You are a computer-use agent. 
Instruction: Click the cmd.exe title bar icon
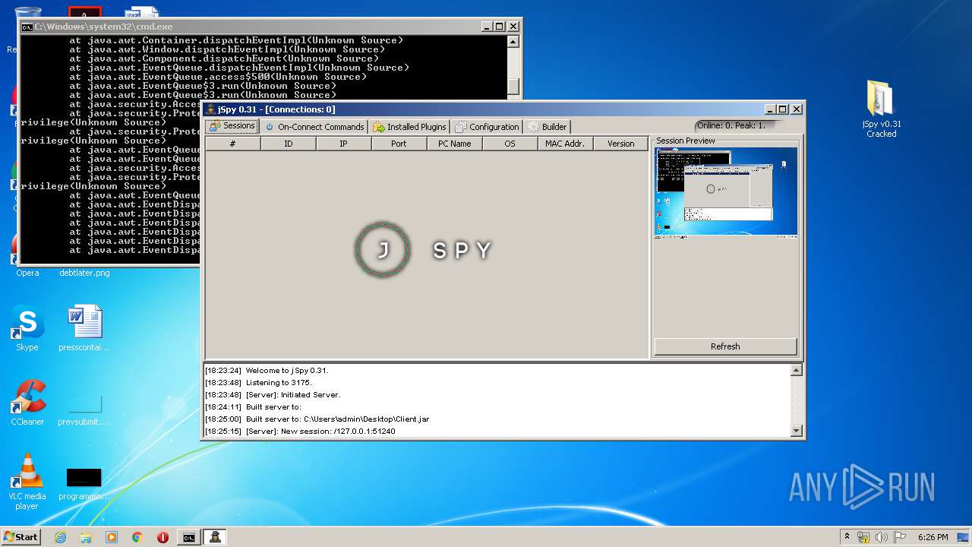tap(27, 27)
